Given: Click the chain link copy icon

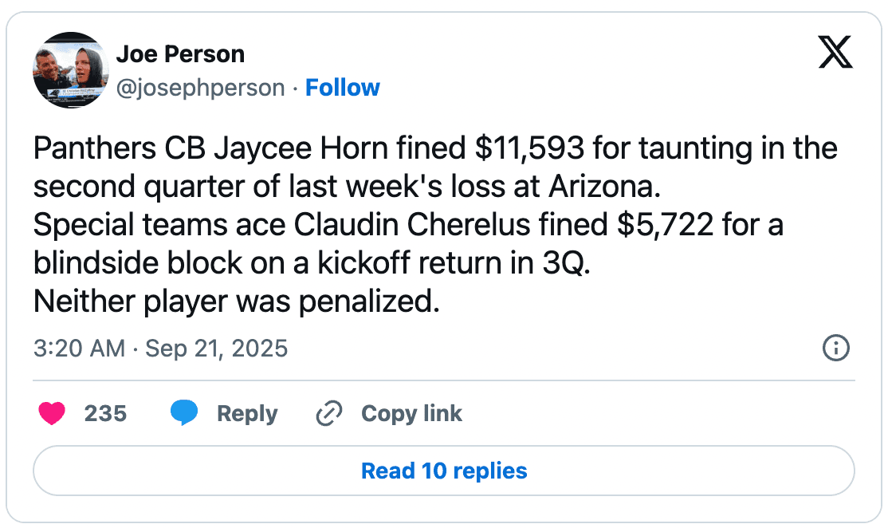Looking at the screenshot, I should [328, 413].
